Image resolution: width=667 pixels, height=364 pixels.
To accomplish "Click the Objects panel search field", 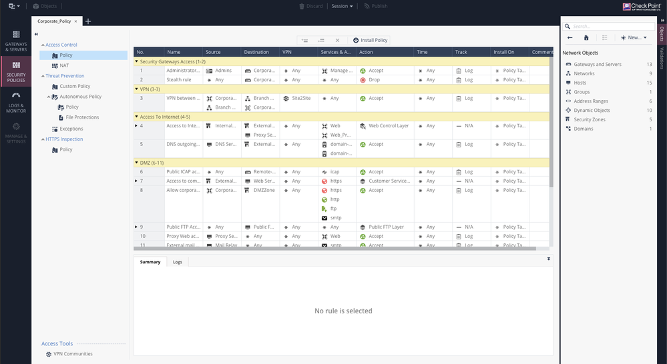I will 611,27.
